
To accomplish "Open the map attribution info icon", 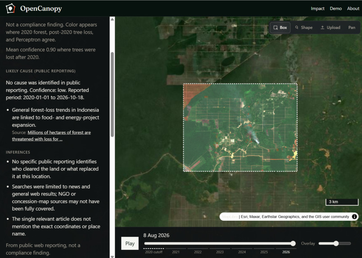I will click(354, 217).
